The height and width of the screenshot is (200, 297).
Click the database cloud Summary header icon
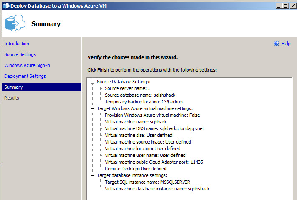[x=15, y=23]
